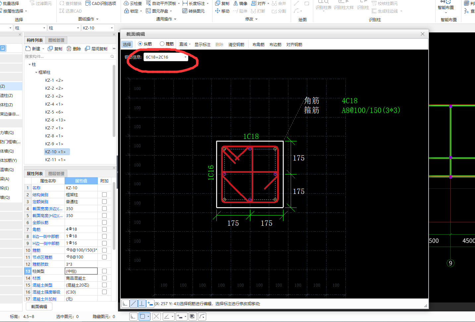The height and width of the screenshot is (322, 475).
Task: Click 显示标注 in the section editor toolbar
Action: click(202, 44)
